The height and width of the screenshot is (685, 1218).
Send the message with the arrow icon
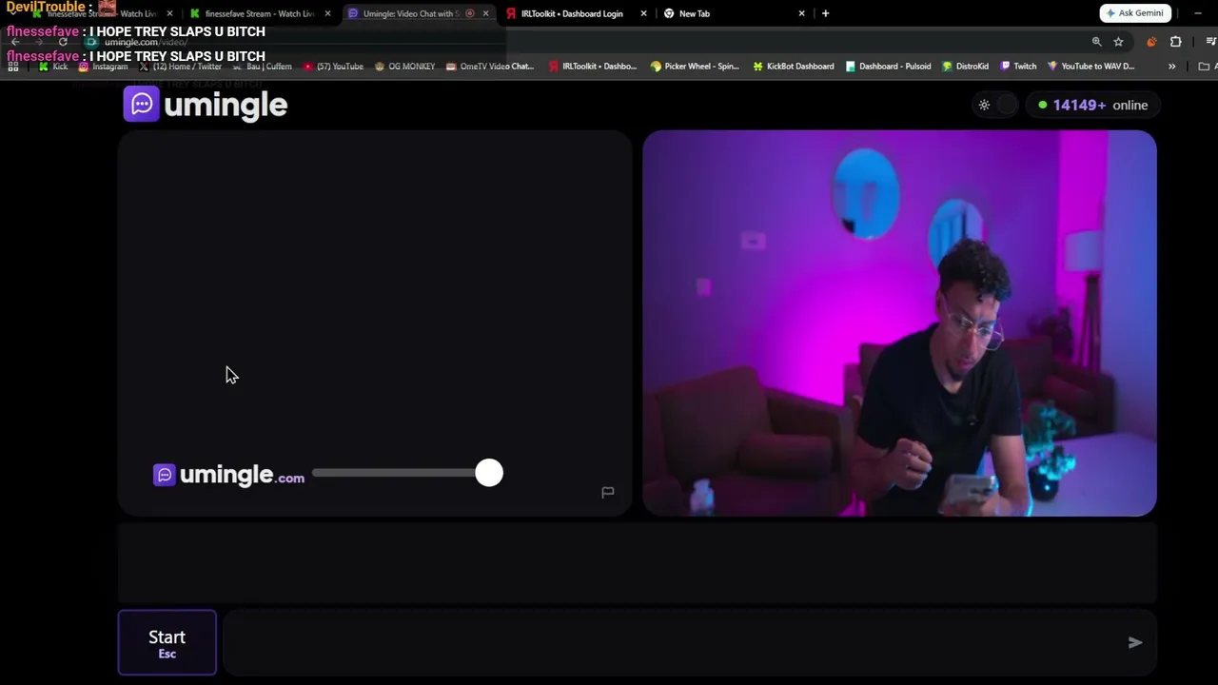(1135, 642)
